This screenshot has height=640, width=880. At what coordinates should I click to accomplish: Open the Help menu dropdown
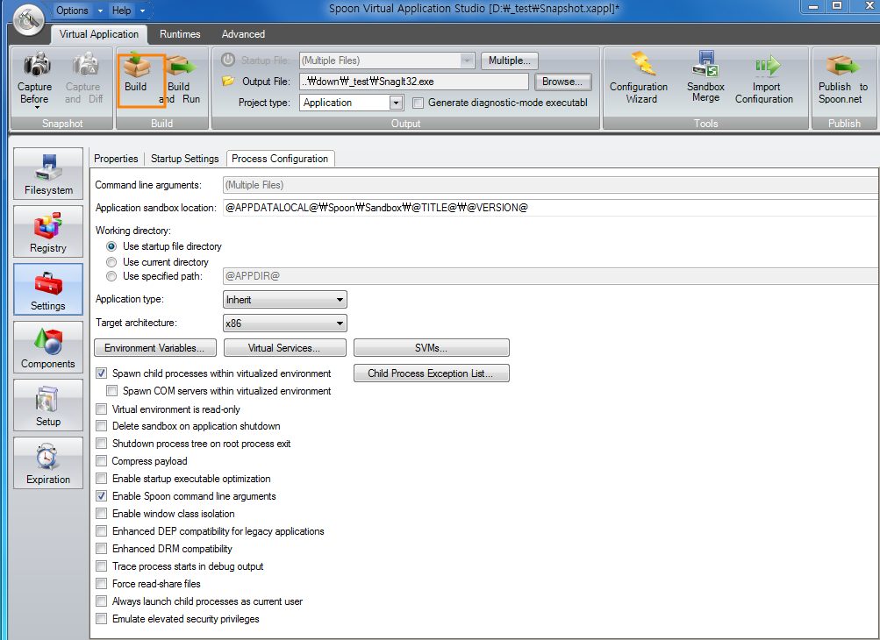[x=128, y=11]
